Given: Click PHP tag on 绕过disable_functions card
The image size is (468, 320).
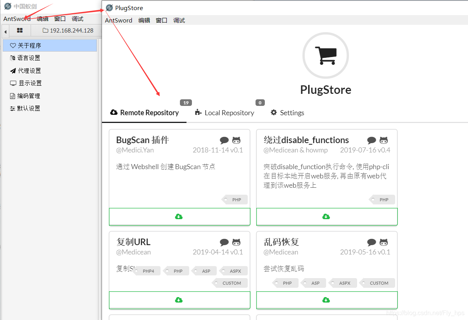Looking at the screenshot, I should (382, 200).
